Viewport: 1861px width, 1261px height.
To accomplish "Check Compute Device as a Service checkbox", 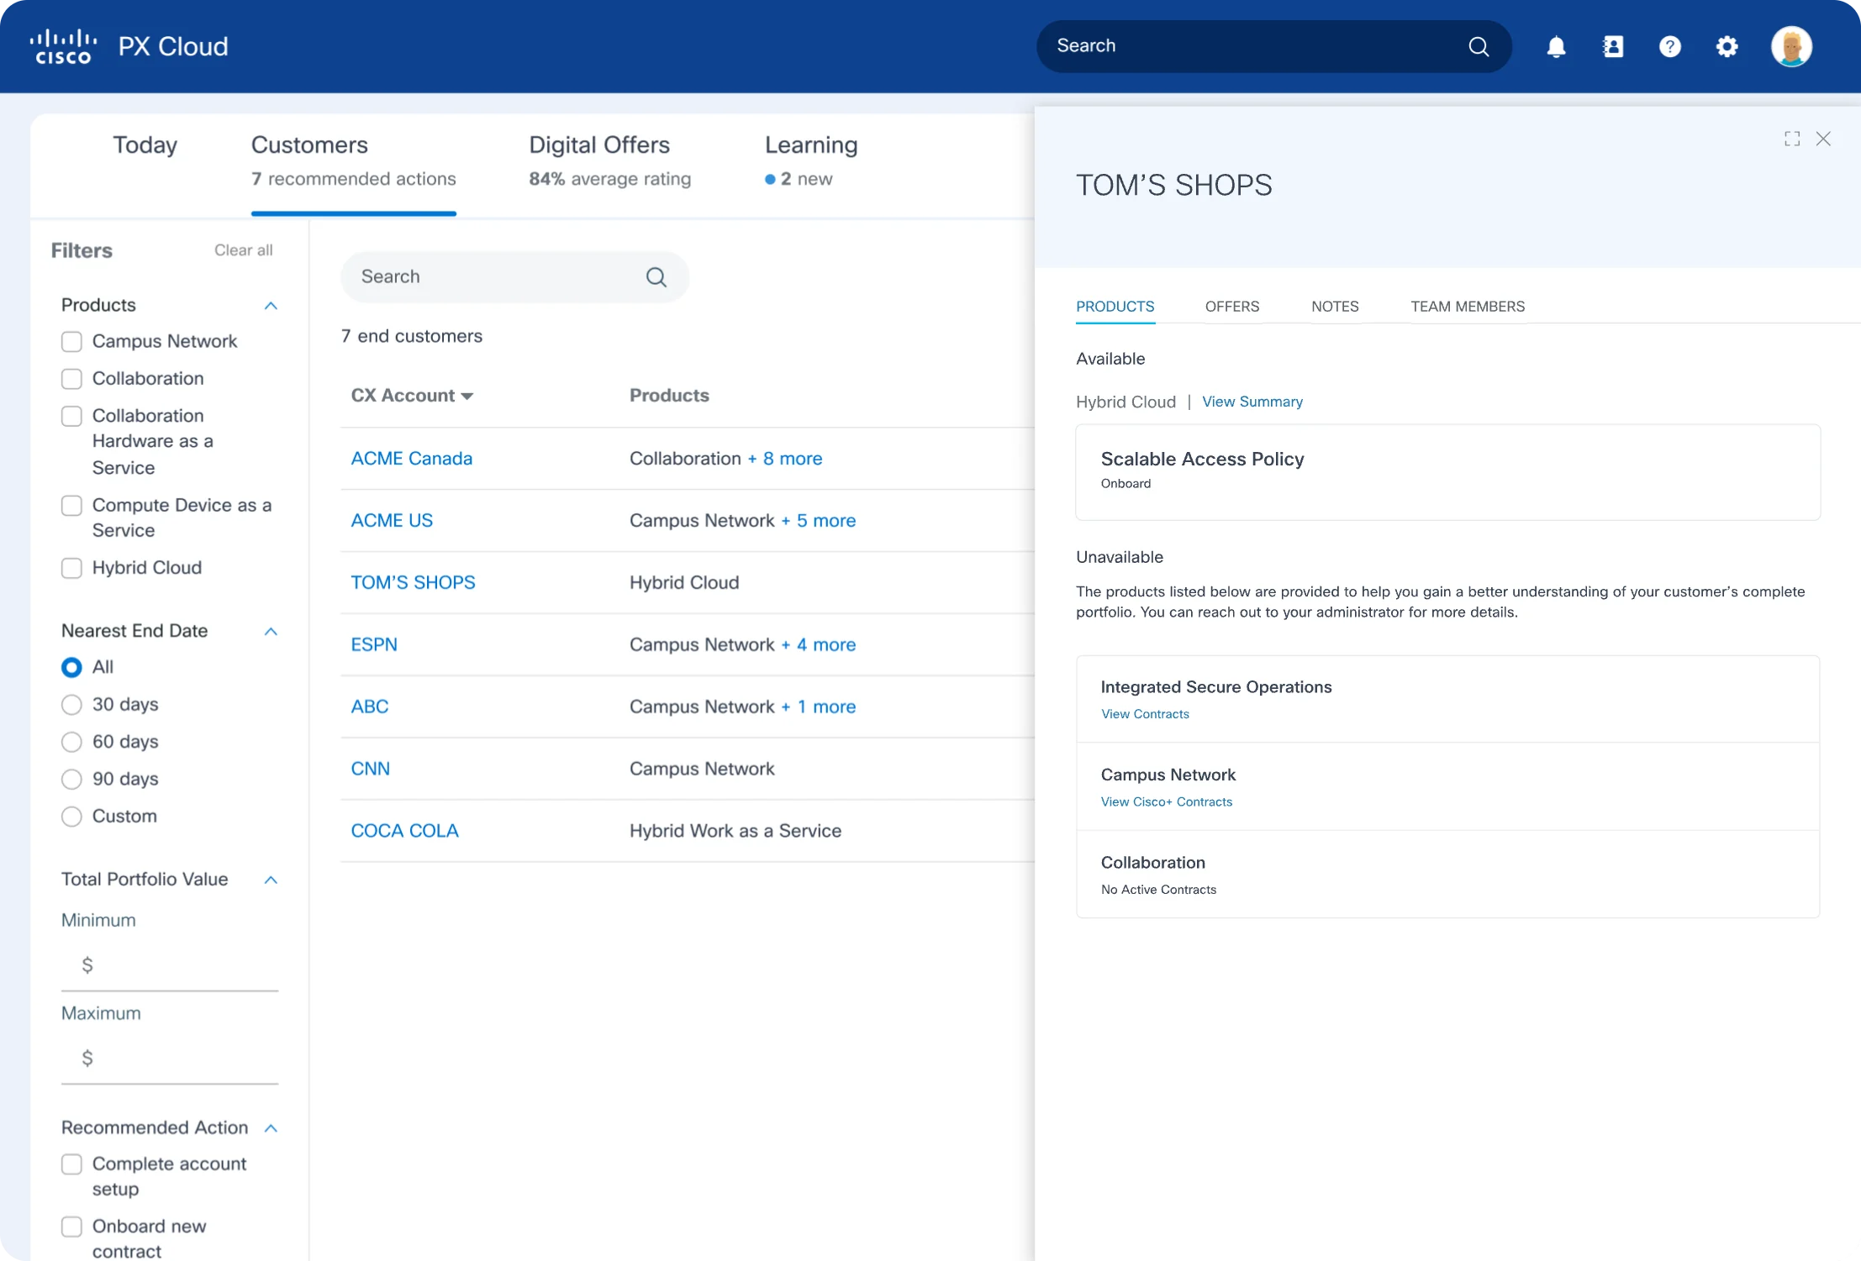I will (71, 505).
